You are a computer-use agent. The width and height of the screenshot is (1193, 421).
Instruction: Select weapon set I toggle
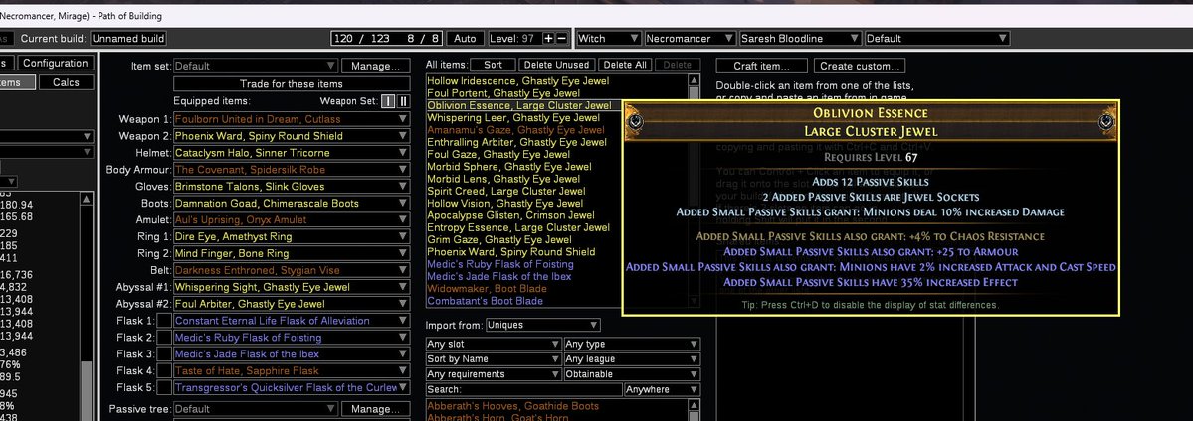(x=390, y=101)
